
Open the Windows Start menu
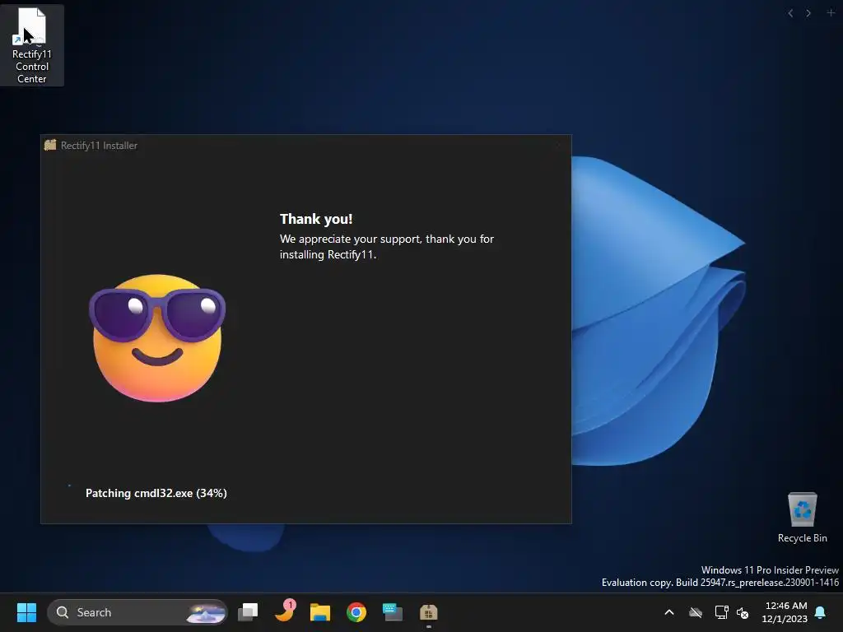click(26, 612)
